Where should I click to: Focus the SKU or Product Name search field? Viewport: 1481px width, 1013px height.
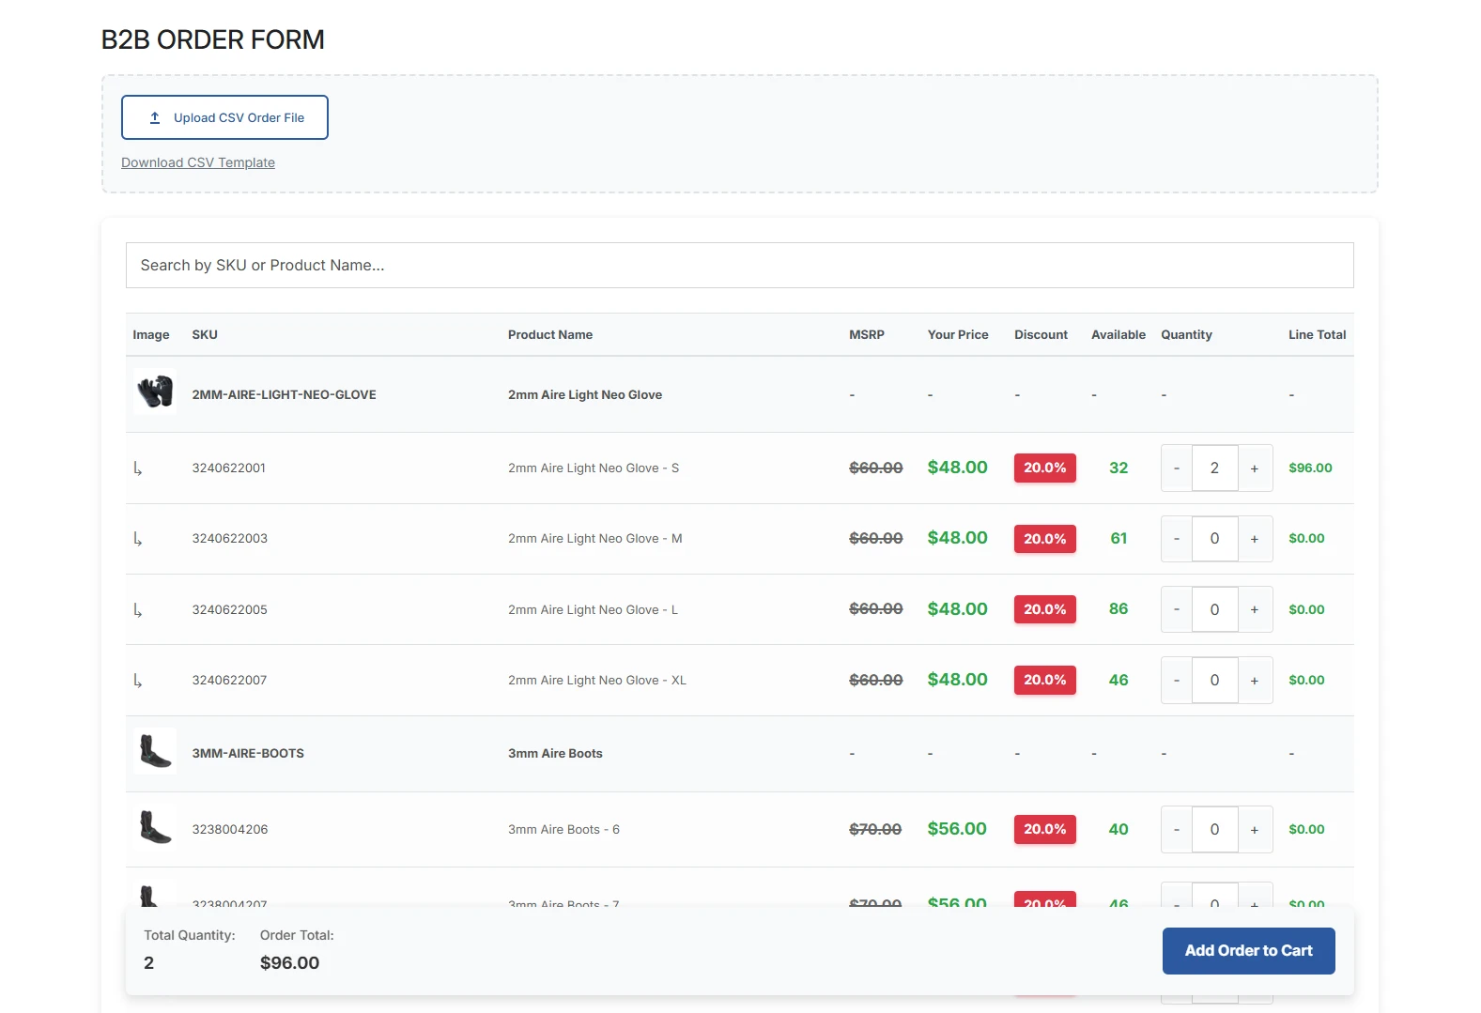point(739,266)
